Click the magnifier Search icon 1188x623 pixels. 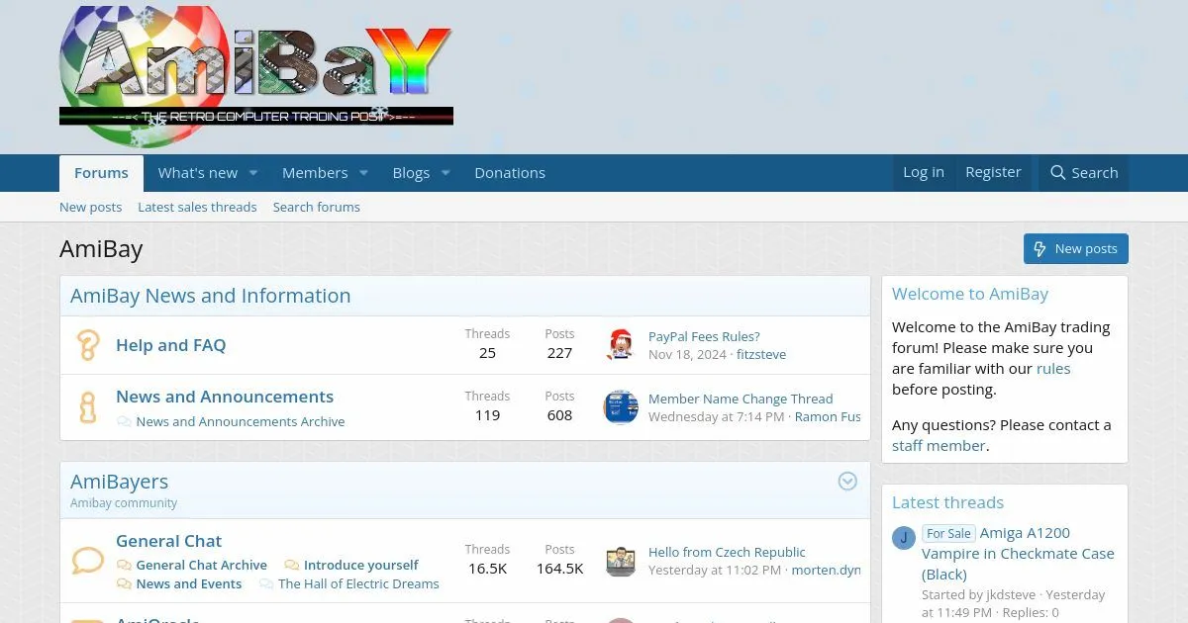(1057, 173)
